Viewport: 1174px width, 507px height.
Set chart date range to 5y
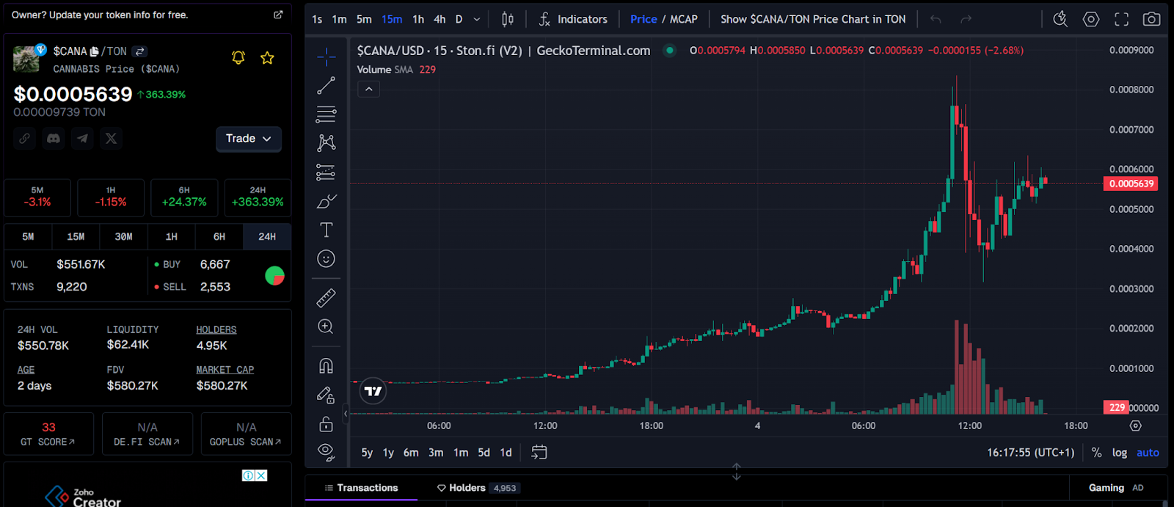point(367,453)
